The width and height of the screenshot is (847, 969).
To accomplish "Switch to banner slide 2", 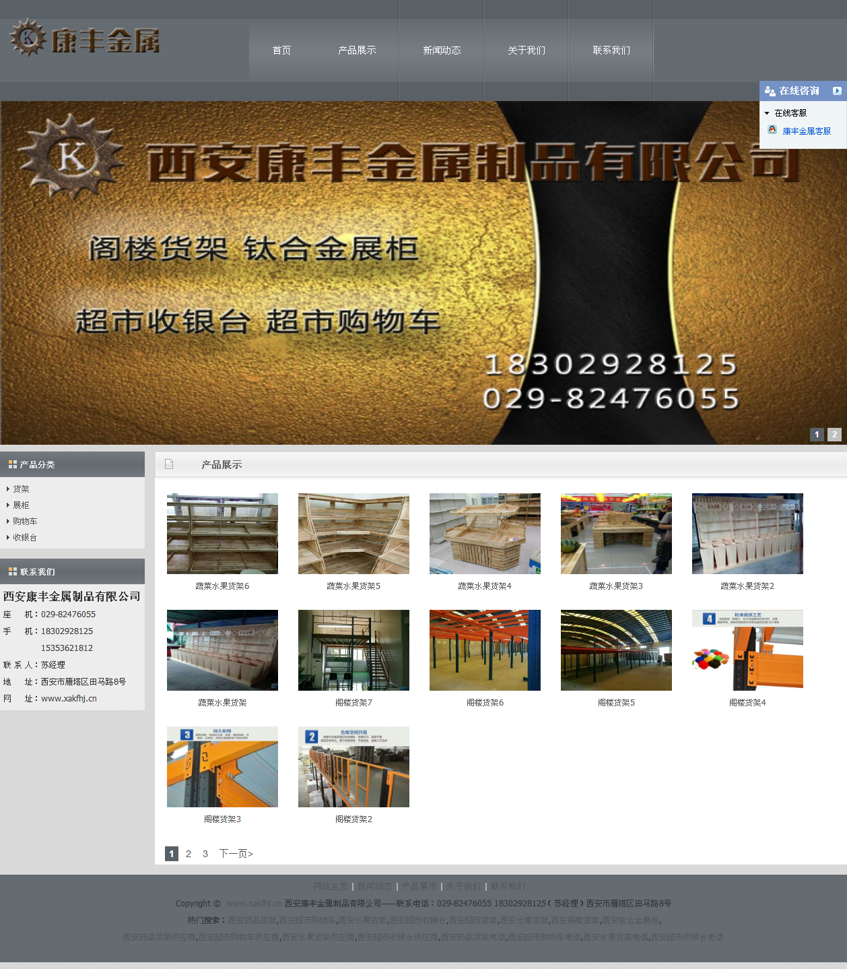I will (x=834, y=435).
